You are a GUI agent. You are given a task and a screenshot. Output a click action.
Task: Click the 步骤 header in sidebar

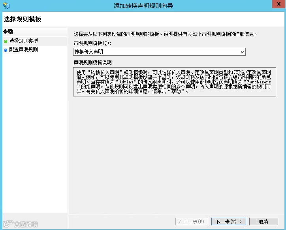(8, 32)
